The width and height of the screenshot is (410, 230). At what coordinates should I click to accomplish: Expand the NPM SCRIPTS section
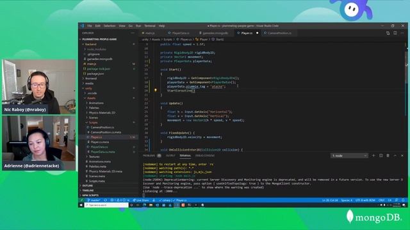(x=90, y=195)
